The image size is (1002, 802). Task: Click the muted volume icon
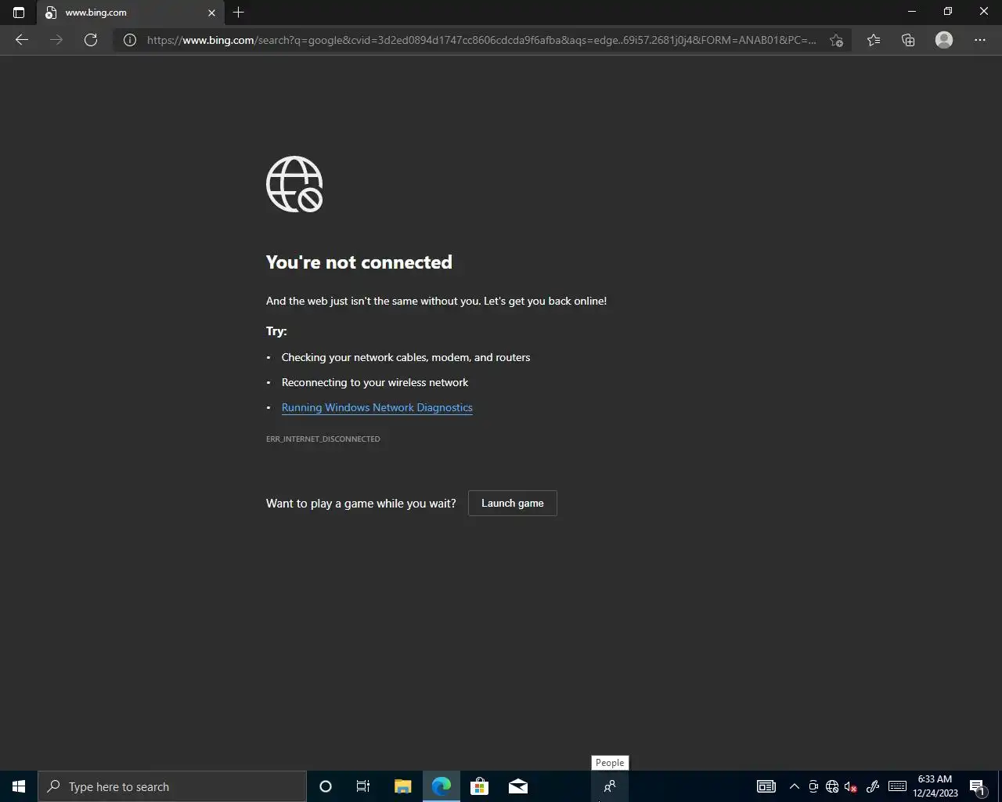point(851,786)
